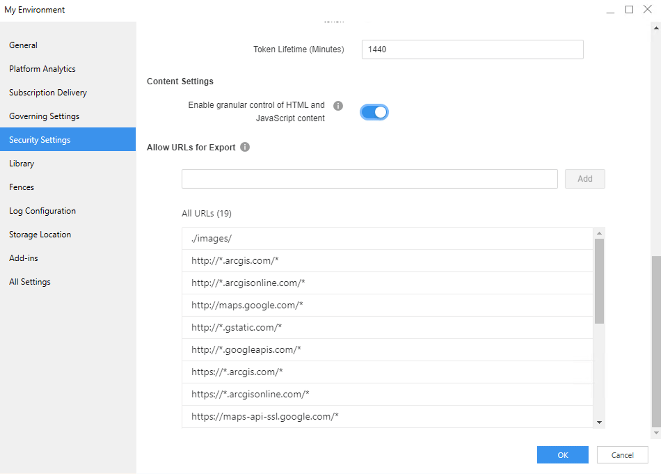
Task: Cancel the environment settings dialog
Action: [622, 455]
